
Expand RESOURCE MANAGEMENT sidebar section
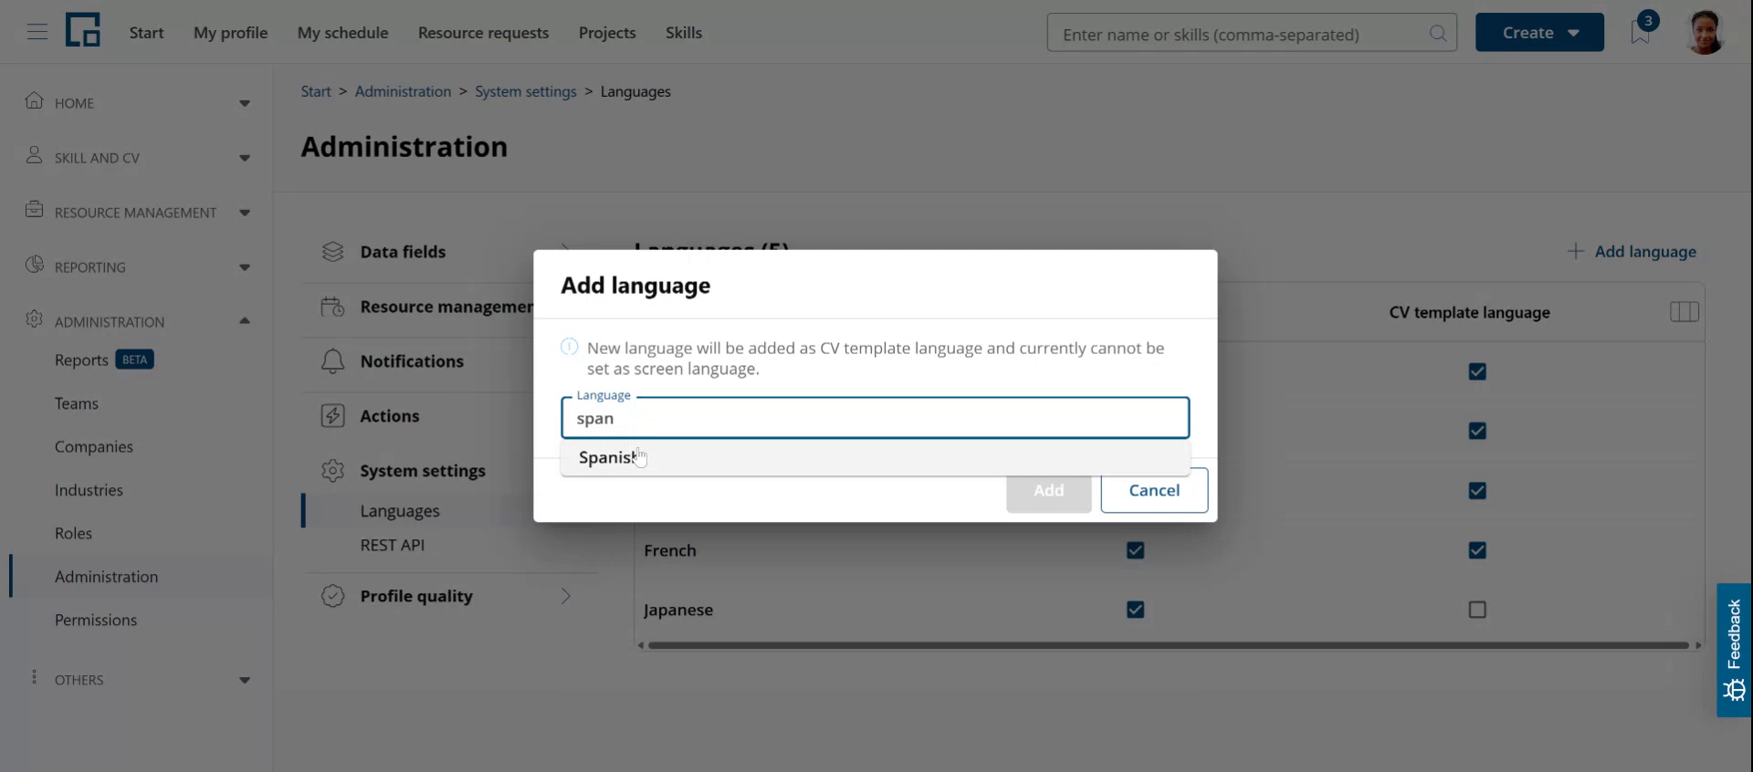click(x=245, y=213)
